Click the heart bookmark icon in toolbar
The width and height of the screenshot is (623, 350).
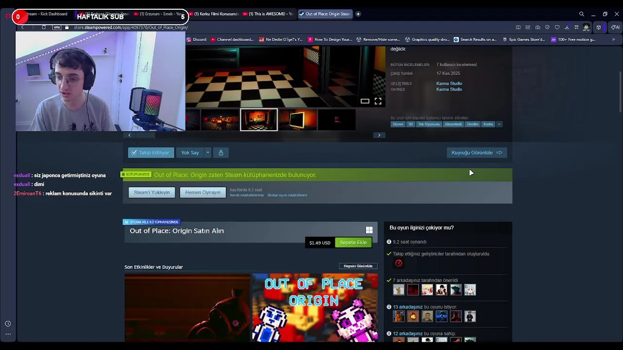557,27
